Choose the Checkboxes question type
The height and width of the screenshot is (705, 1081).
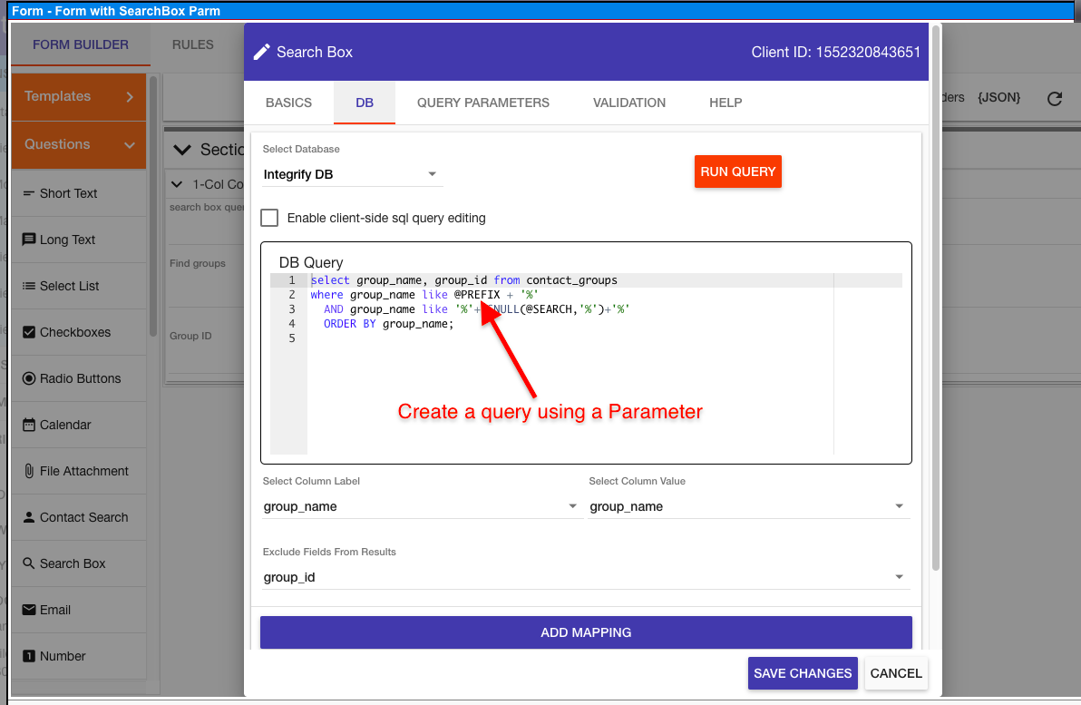pyautogui.click(x=77, y=331)
